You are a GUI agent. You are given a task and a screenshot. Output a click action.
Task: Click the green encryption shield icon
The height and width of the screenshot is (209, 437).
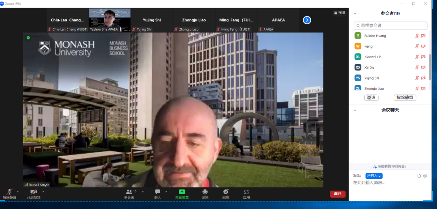[x=28, y=38]
